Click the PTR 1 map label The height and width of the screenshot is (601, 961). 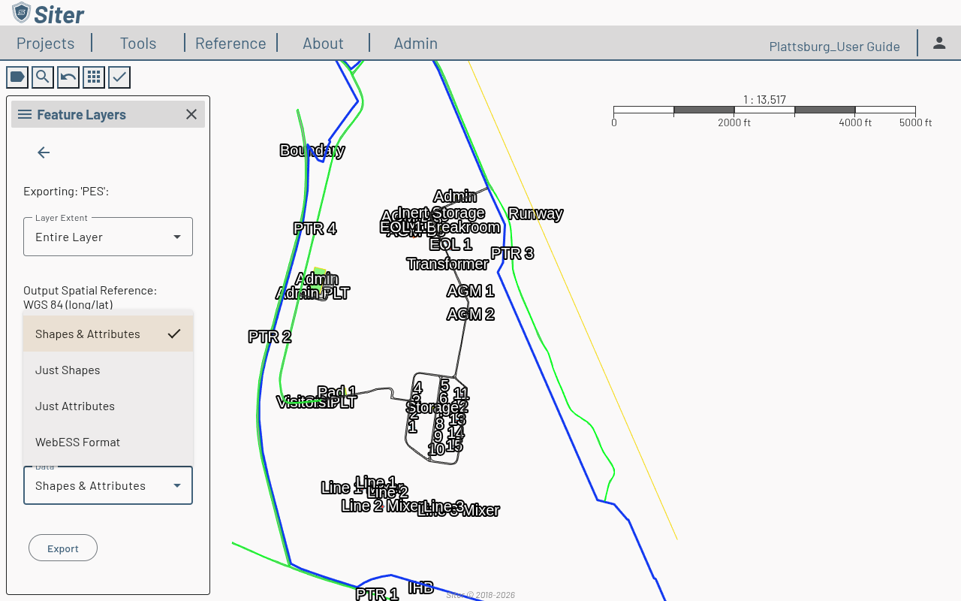[377, 594]
